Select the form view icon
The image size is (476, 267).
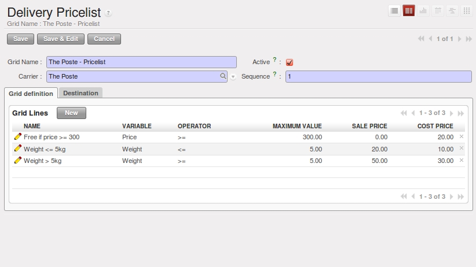(x=409, y=10)
